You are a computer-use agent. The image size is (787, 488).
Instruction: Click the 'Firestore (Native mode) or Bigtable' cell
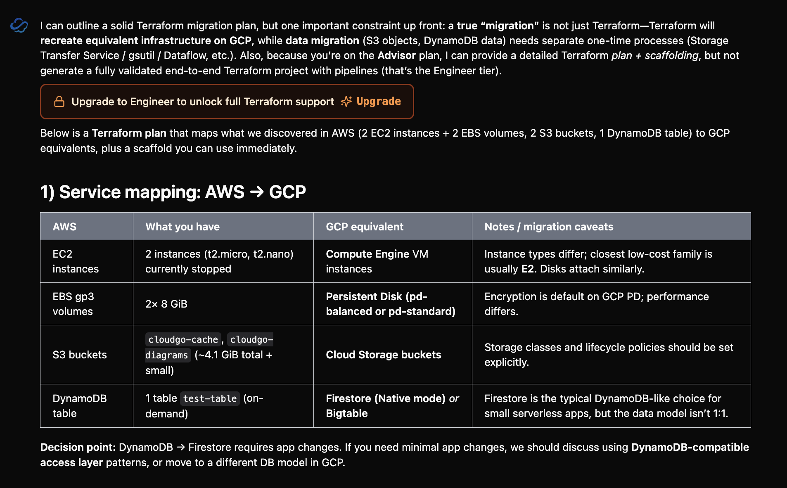(x=393, y=406)
